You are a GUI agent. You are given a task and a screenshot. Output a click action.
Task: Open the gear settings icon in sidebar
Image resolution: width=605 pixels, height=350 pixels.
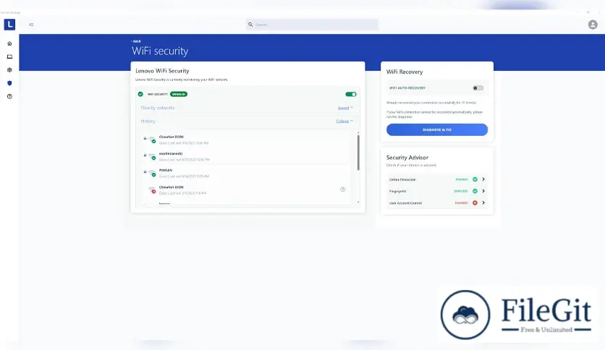[9, 69]
